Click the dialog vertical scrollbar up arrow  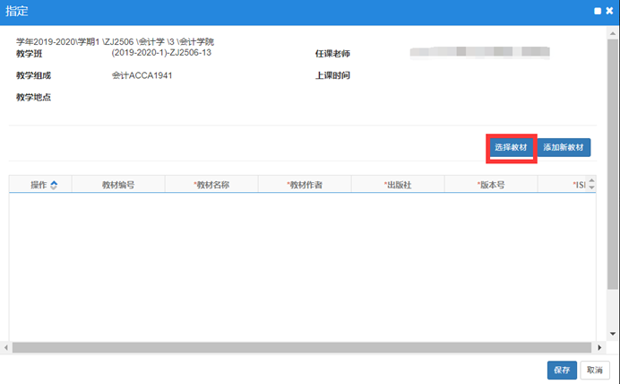615,32
